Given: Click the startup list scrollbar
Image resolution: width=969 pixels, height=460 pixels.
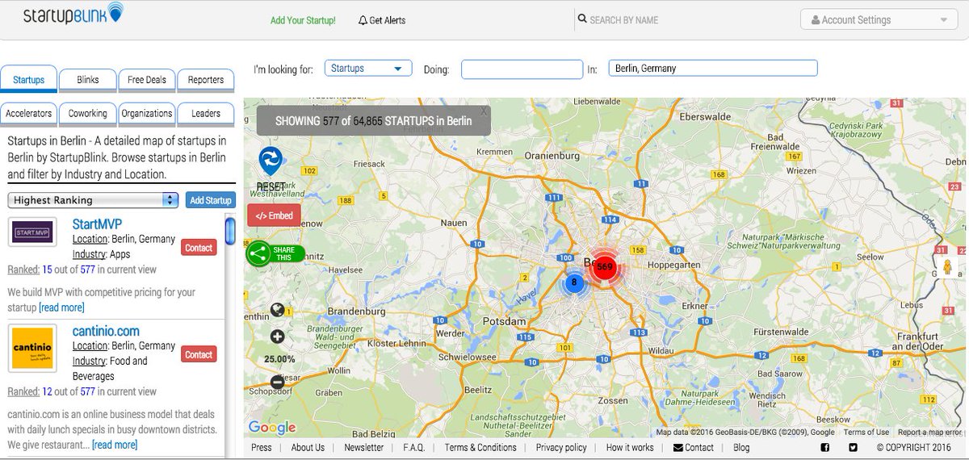Looking at the screenshot, I should tap(230, 230).
